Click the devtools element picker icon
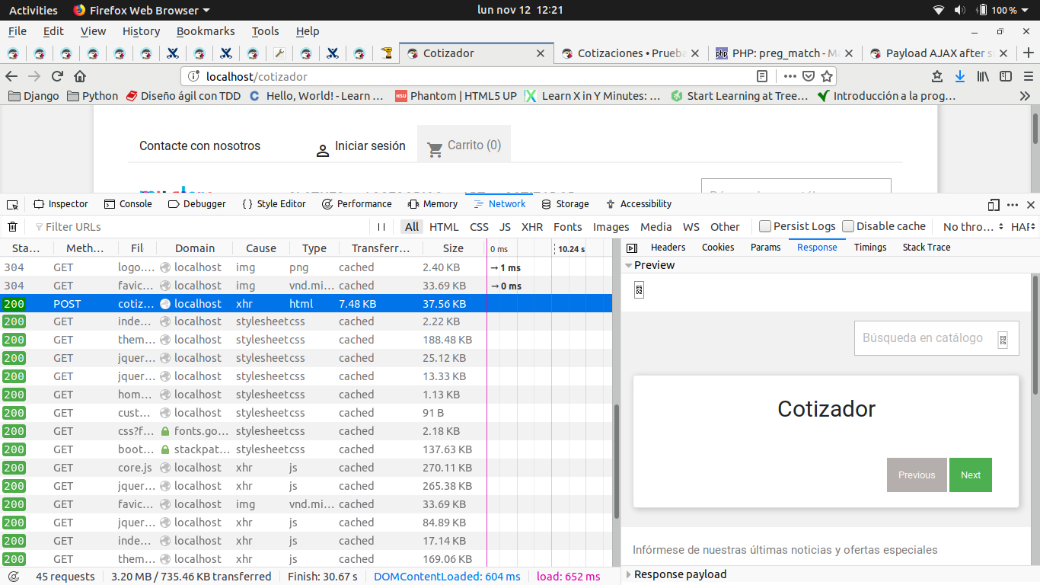The height and width of the screenshot is (585, 1040). (12, 204)
